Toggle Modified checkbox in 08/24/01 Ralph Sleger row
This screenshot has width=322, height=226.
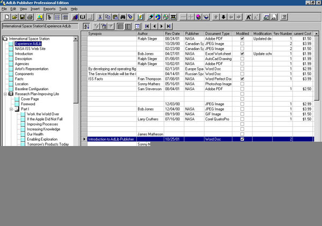pyautogui.click(x=243, y=39)
